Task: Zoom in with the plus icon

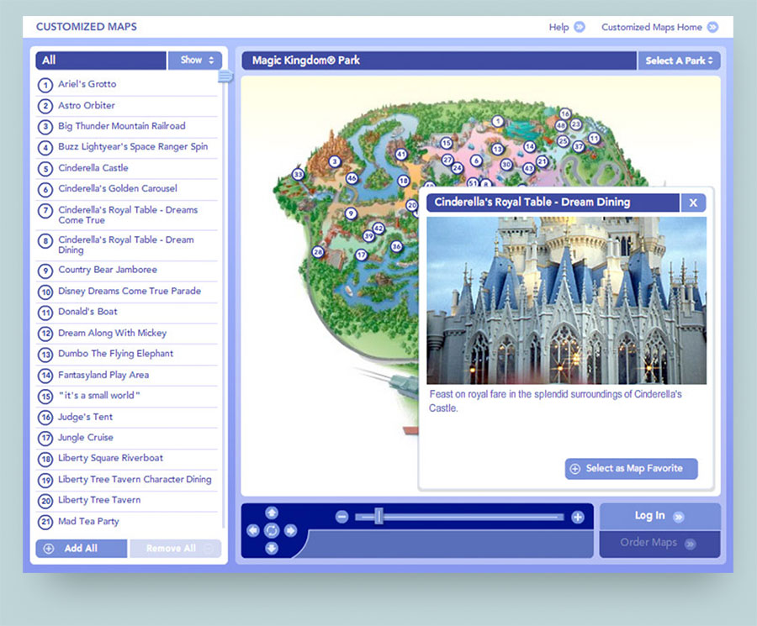Action: click(x=578, y=517)
